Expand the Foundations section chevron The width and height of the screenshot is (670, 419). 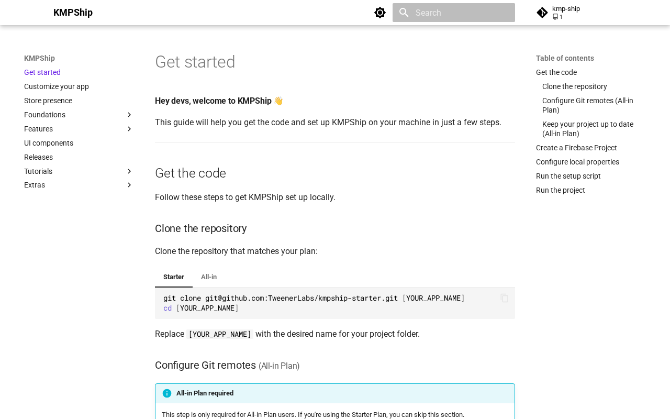129,115
